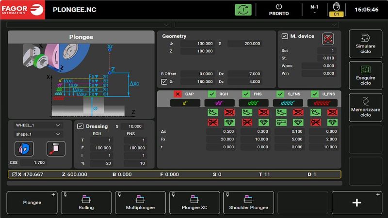Enable the GAP pass toggle
The height and width of the screenshot is (218, 388).
tap(178, 94)
